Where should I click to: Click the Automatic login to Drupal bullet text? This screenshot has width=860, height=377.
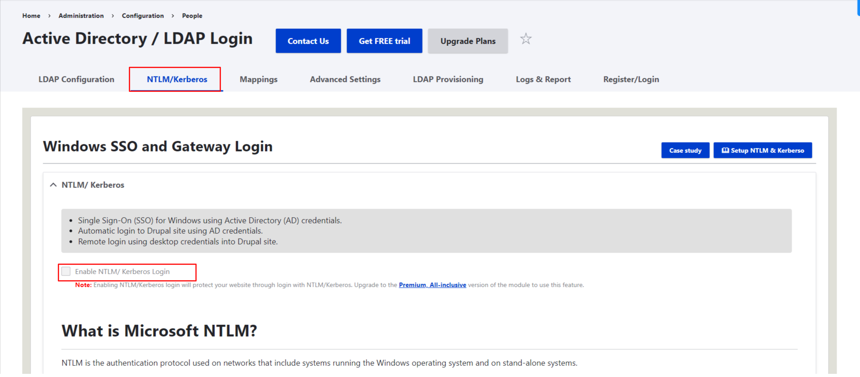coord(170,231)
